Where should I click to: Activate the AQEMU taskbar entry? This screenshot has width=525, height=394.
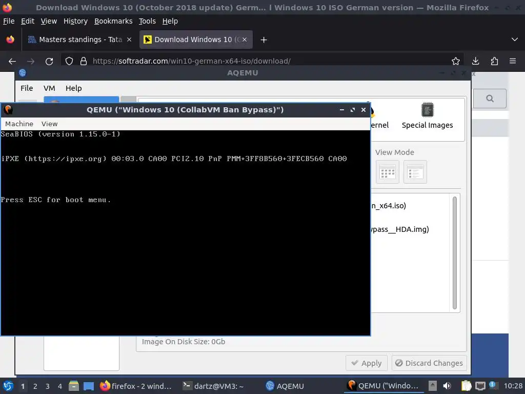point(285,386)
